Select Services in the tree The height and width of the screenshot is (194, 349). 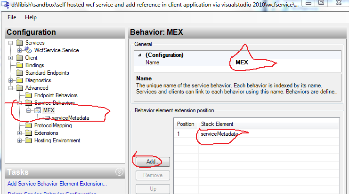coord(35,43)
